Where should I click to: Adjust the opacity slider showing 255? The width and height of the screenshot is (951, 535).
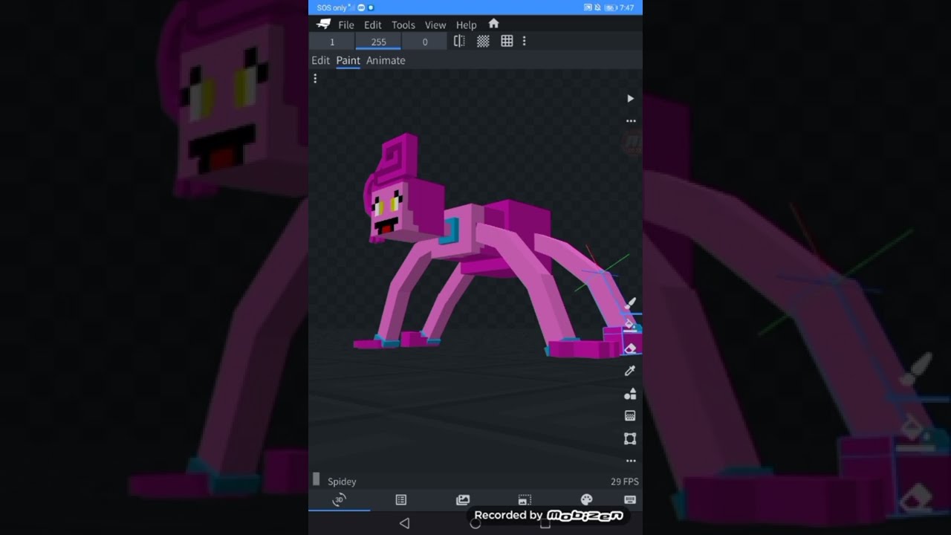point(378,42)
